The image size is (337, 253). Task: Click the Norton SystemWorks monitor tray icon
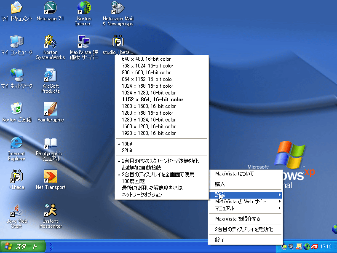(299, 247)
